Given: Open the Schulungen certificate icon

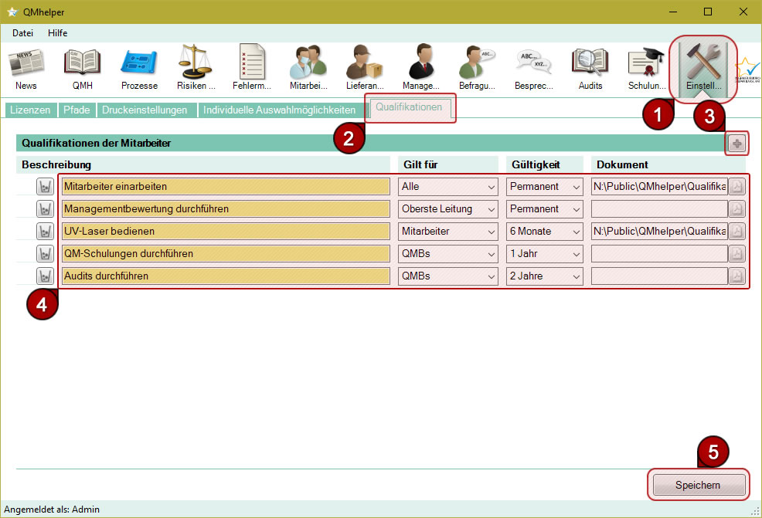Looking at the screenshot, I should pyautogui.click(x=647, y=67).
